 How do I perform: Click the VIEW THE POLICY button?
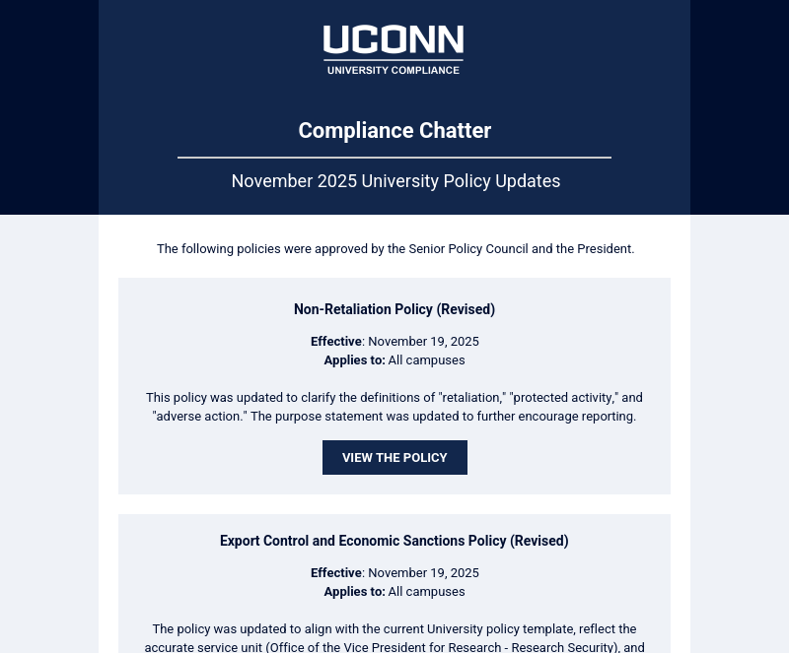click(394, 457)
